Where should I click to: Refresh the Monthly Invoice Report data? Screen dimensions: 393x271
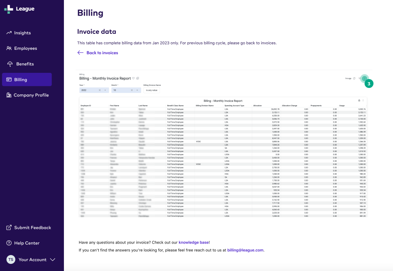(x=354, y=78)
